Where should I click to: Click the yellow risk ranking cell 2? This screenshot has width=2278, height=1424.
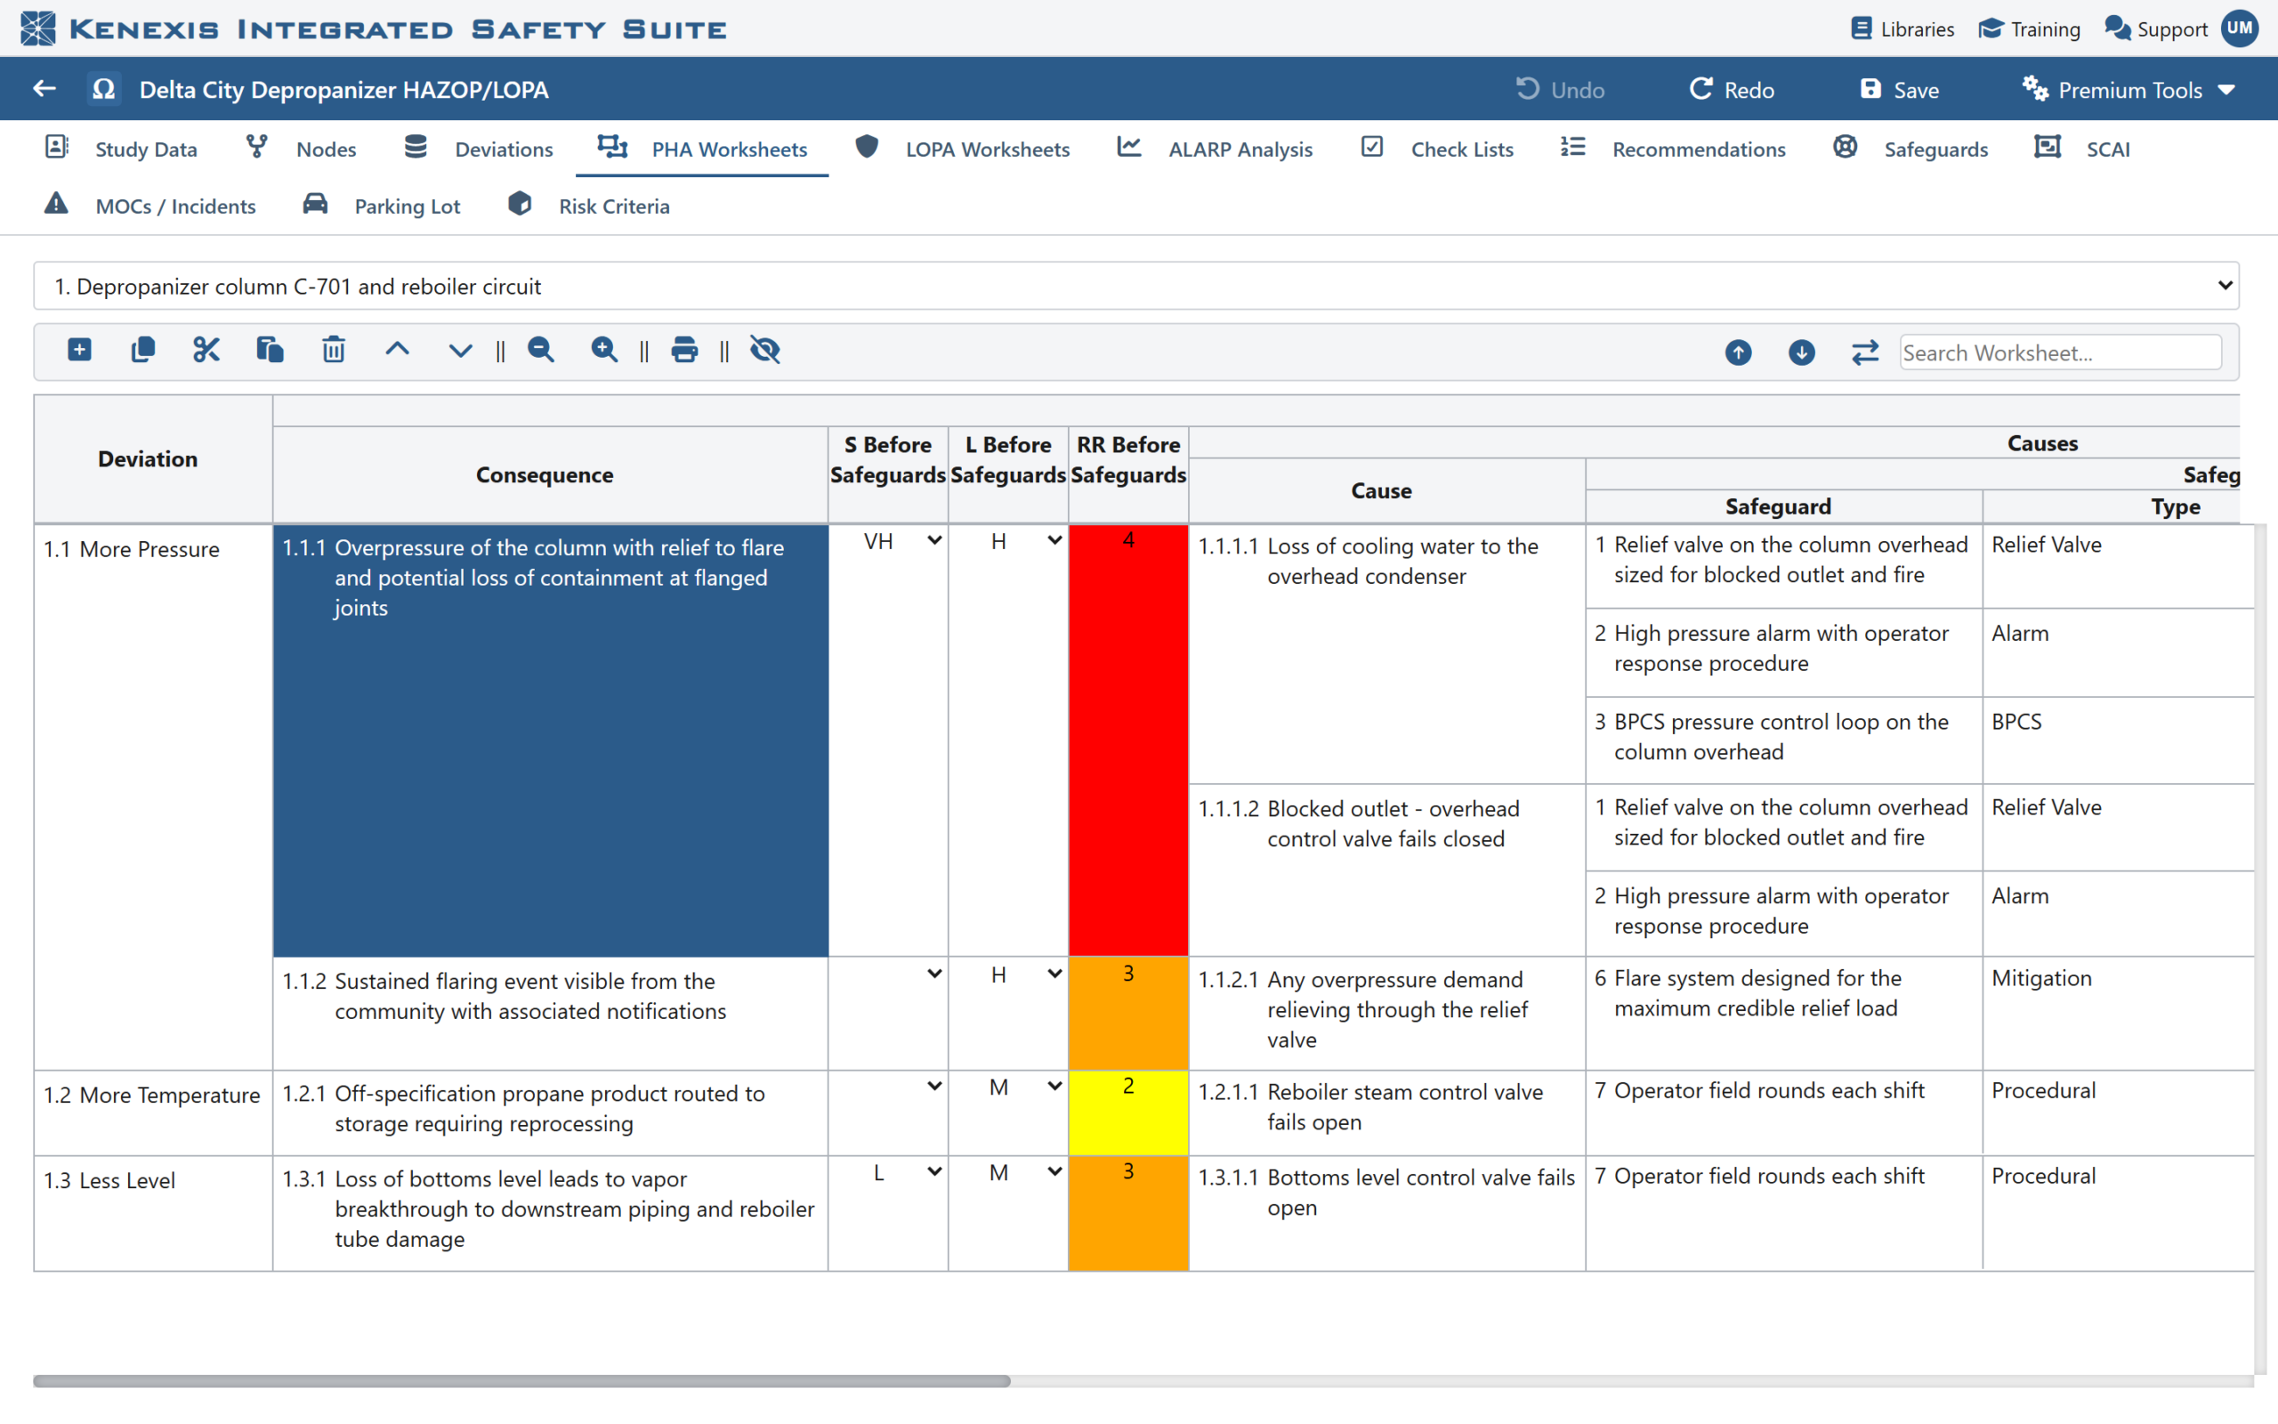[1127, 1112]
